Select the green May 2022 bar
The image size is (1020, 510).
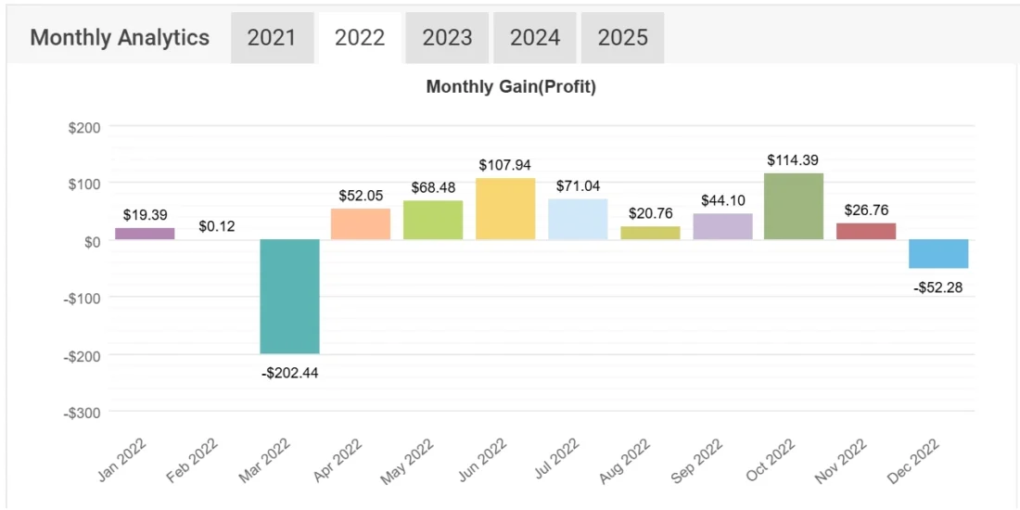pos(433,220)
